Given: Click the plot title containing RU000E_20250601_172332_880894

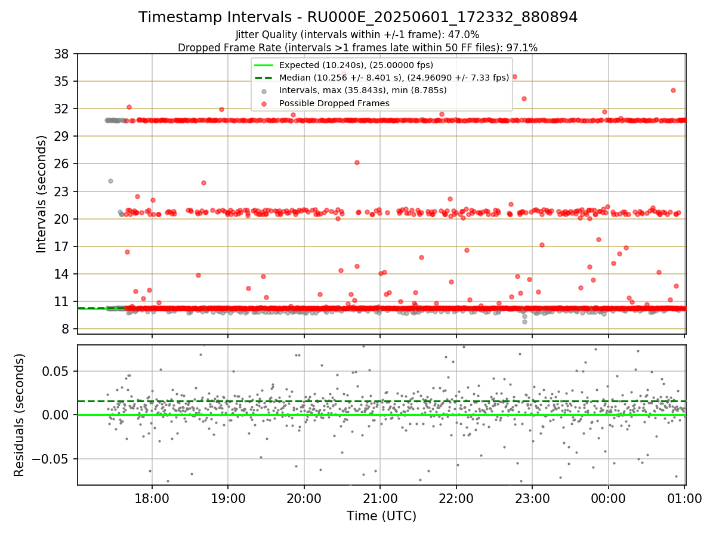Looking at the screenshot, I should coord(358,17).
